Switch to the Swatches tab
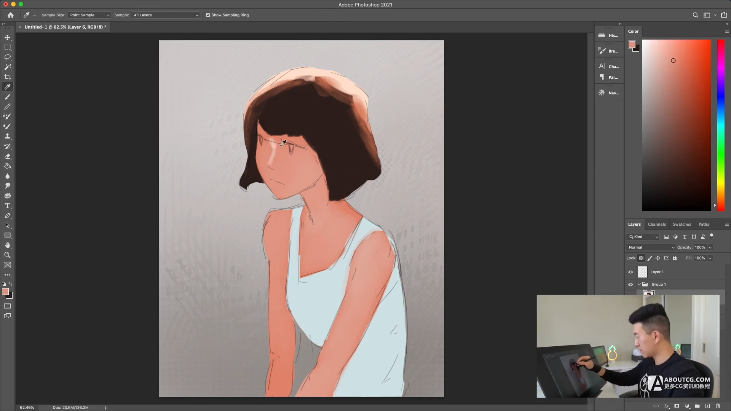Screen dimensions: 731x411 click(682, 224)
